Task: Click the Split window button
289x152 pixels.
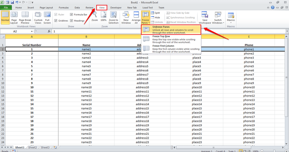Action: click(155, 13)
